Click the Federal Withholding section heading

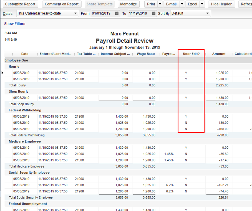coord(25,110)
